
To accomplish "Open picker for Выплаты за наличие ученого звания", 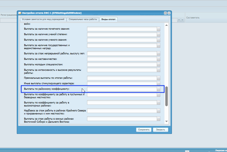I will point(159,40).
